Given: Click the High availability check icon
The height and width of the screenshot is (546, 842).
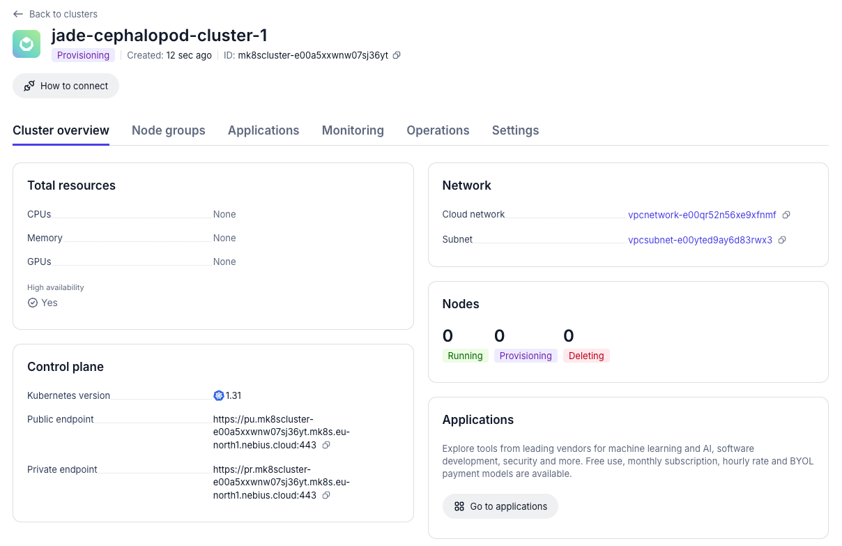Looking at the screenshot, I should click(x=33, y=303).
